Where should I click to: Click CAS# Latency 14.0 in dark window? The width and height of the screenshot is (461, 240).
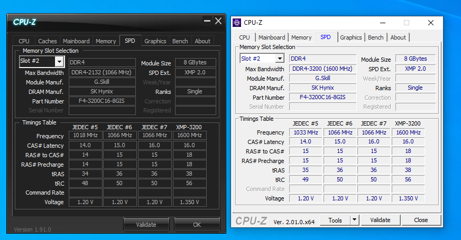point(86,145)
